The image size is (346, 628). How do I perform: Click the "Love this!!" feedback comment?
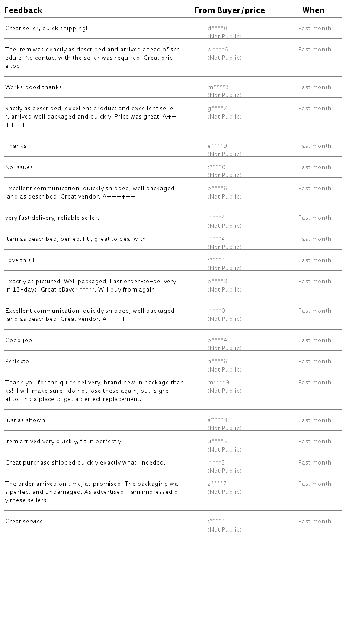coord(20,260)
